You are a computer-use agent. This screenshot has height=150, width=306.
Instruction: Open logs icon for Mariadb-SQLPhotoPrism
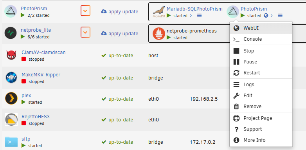click(199, 16)
